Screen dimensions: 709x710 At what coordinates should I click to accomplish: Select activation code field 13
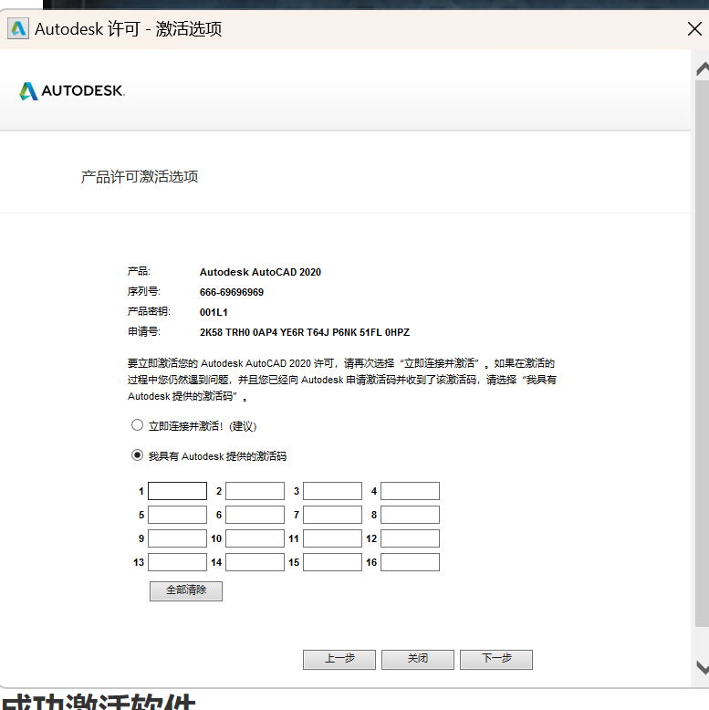177,562
